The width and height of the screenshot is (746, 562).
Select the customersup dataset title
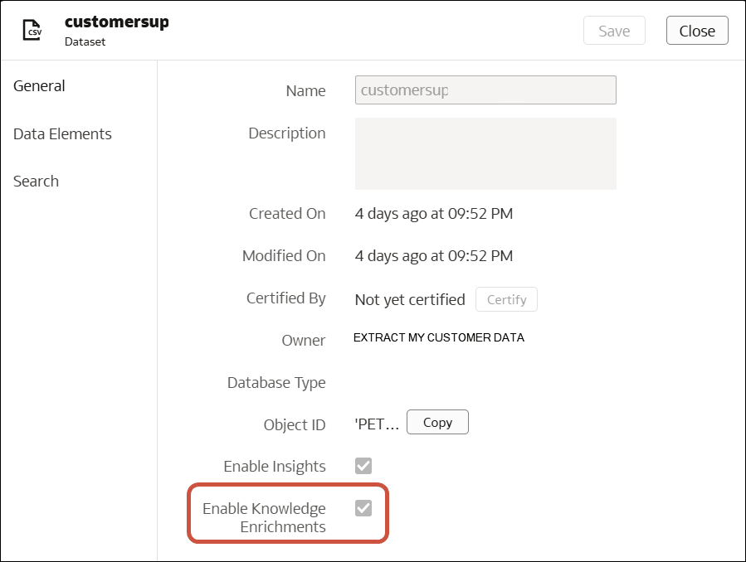click(x=116, y=22)
